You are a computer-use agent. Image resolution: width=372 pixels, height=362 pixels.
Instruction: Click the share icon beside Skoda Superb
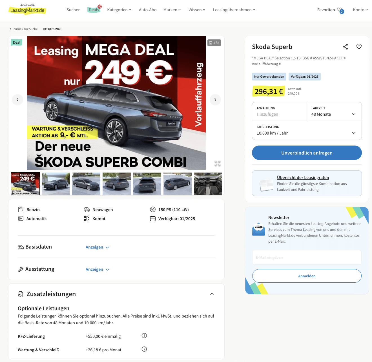[346, 47]
